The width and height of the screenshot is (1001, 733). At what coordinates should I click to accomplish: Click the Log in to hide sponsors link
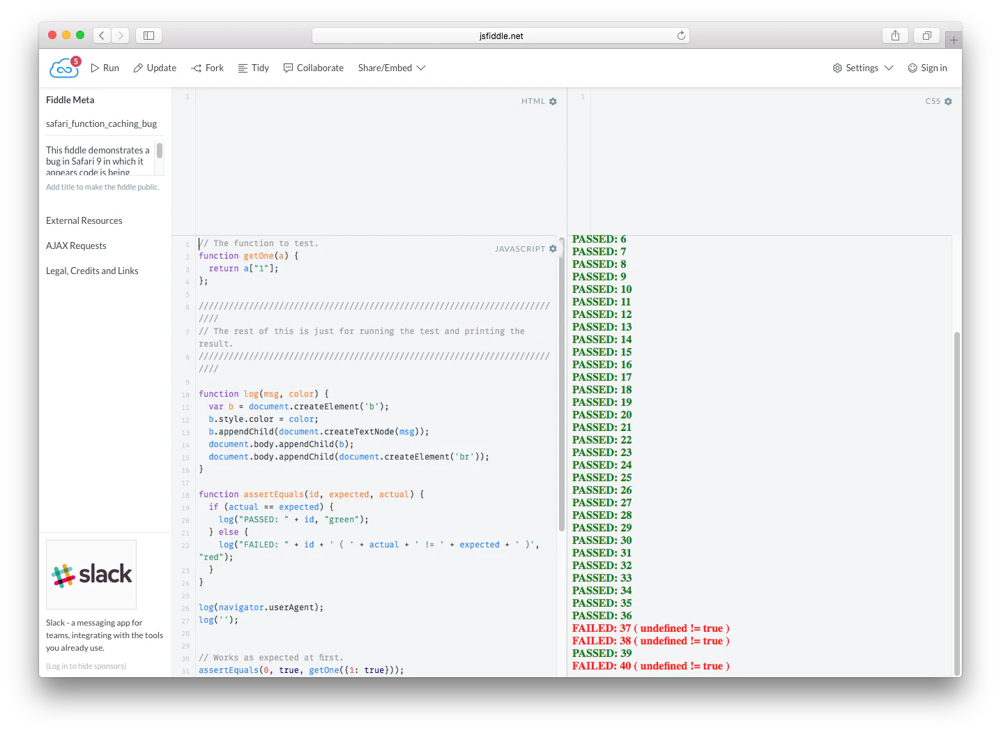point(86,666)
